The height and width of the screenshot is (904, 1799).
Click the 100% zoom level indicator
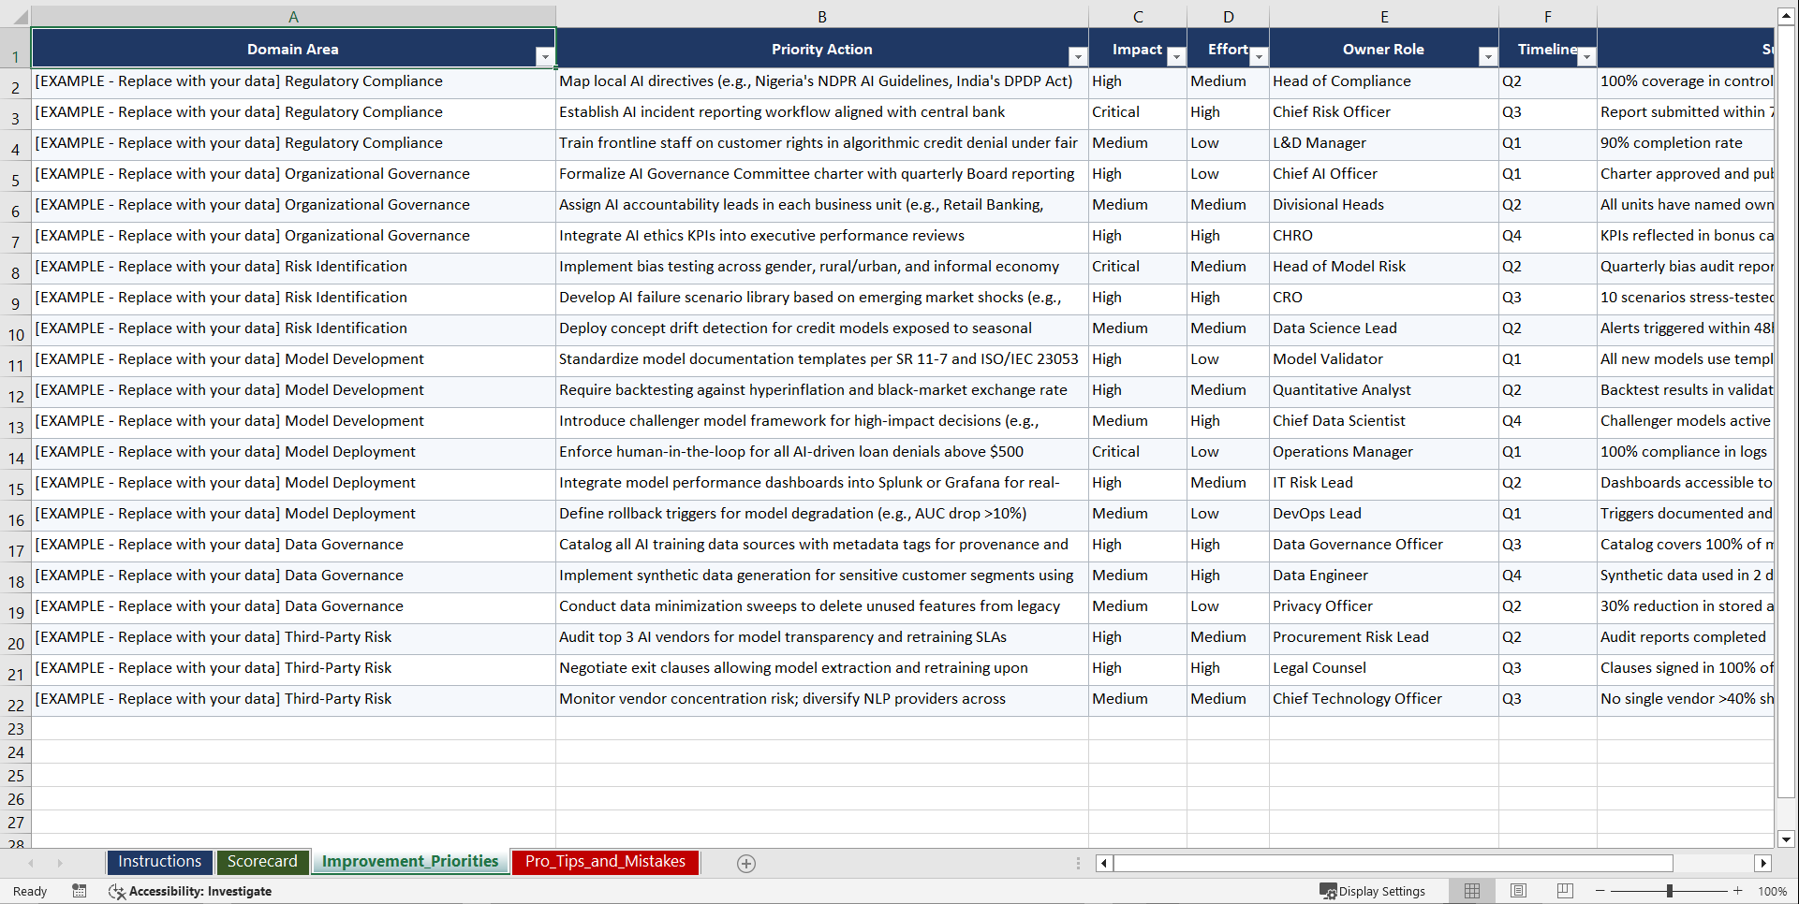[x=1773, y=891]
